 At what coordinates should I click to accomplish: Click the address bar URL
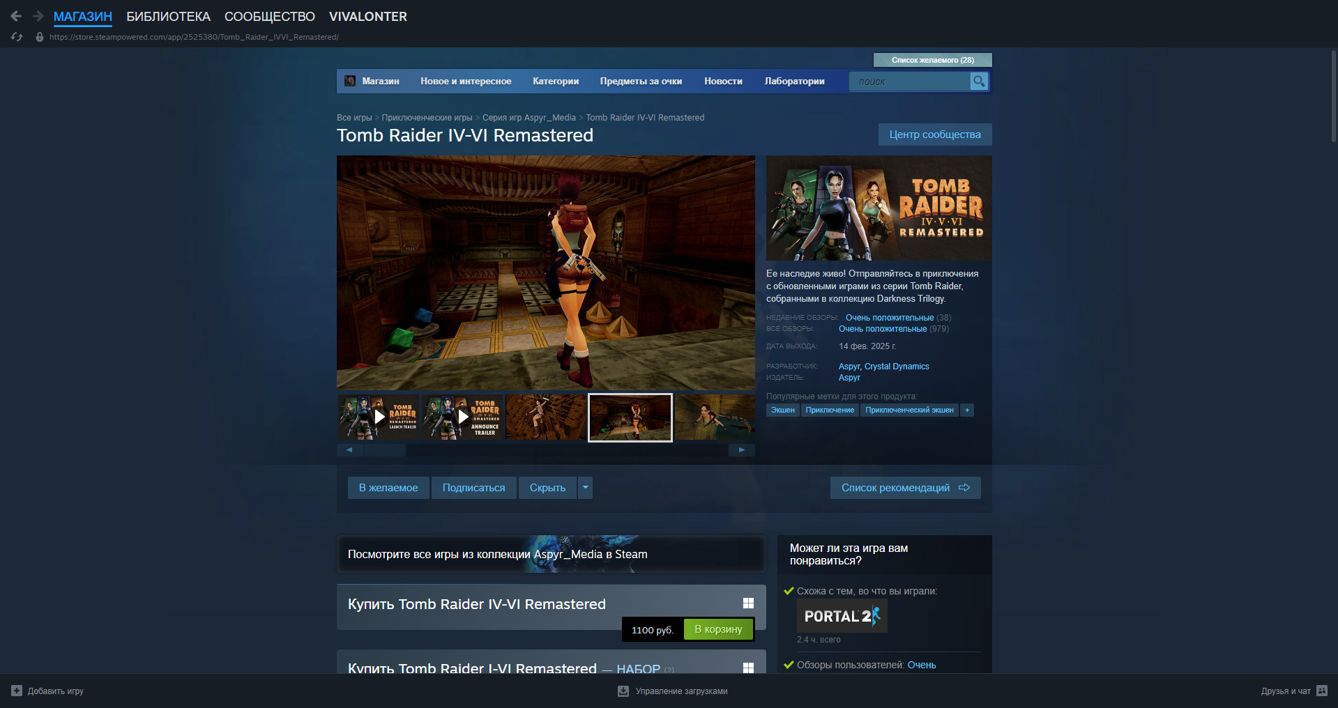194,37
